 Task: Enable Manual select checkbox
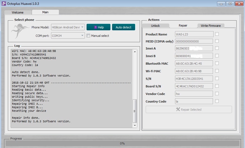click(88, 36)
